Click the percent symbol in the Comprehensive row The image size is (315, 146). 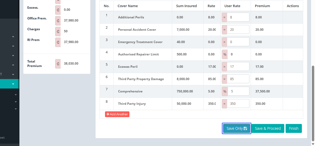click(225, 91)
